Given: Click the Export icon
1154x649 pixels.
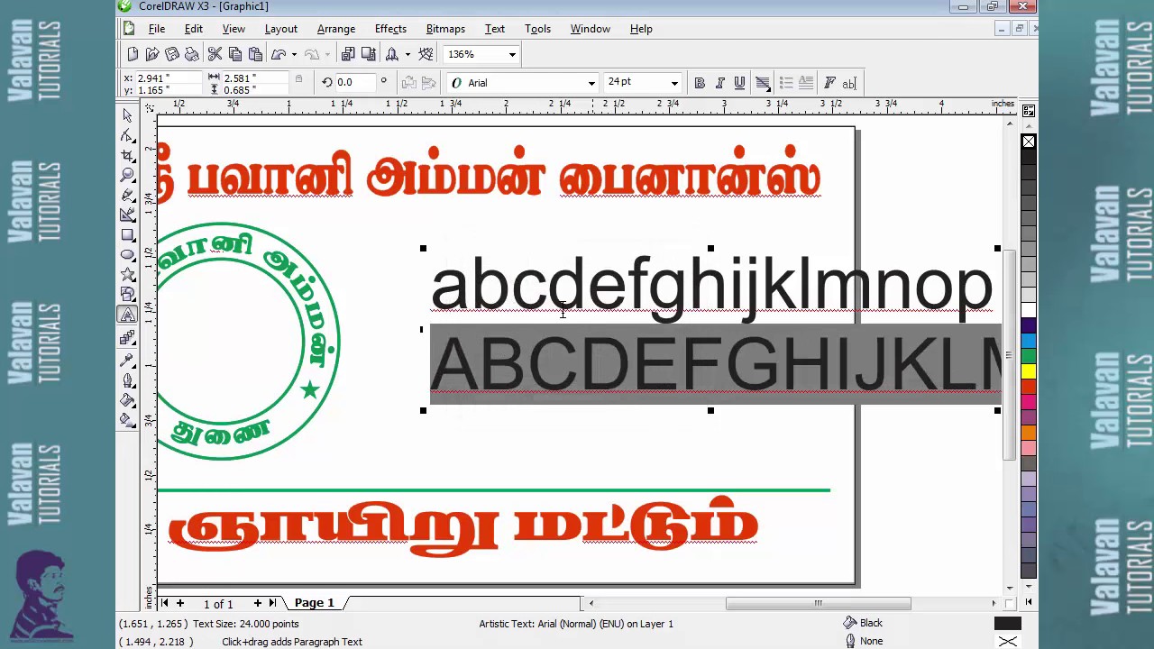Looking at the screenshot, I should click(x=368, y=54).
